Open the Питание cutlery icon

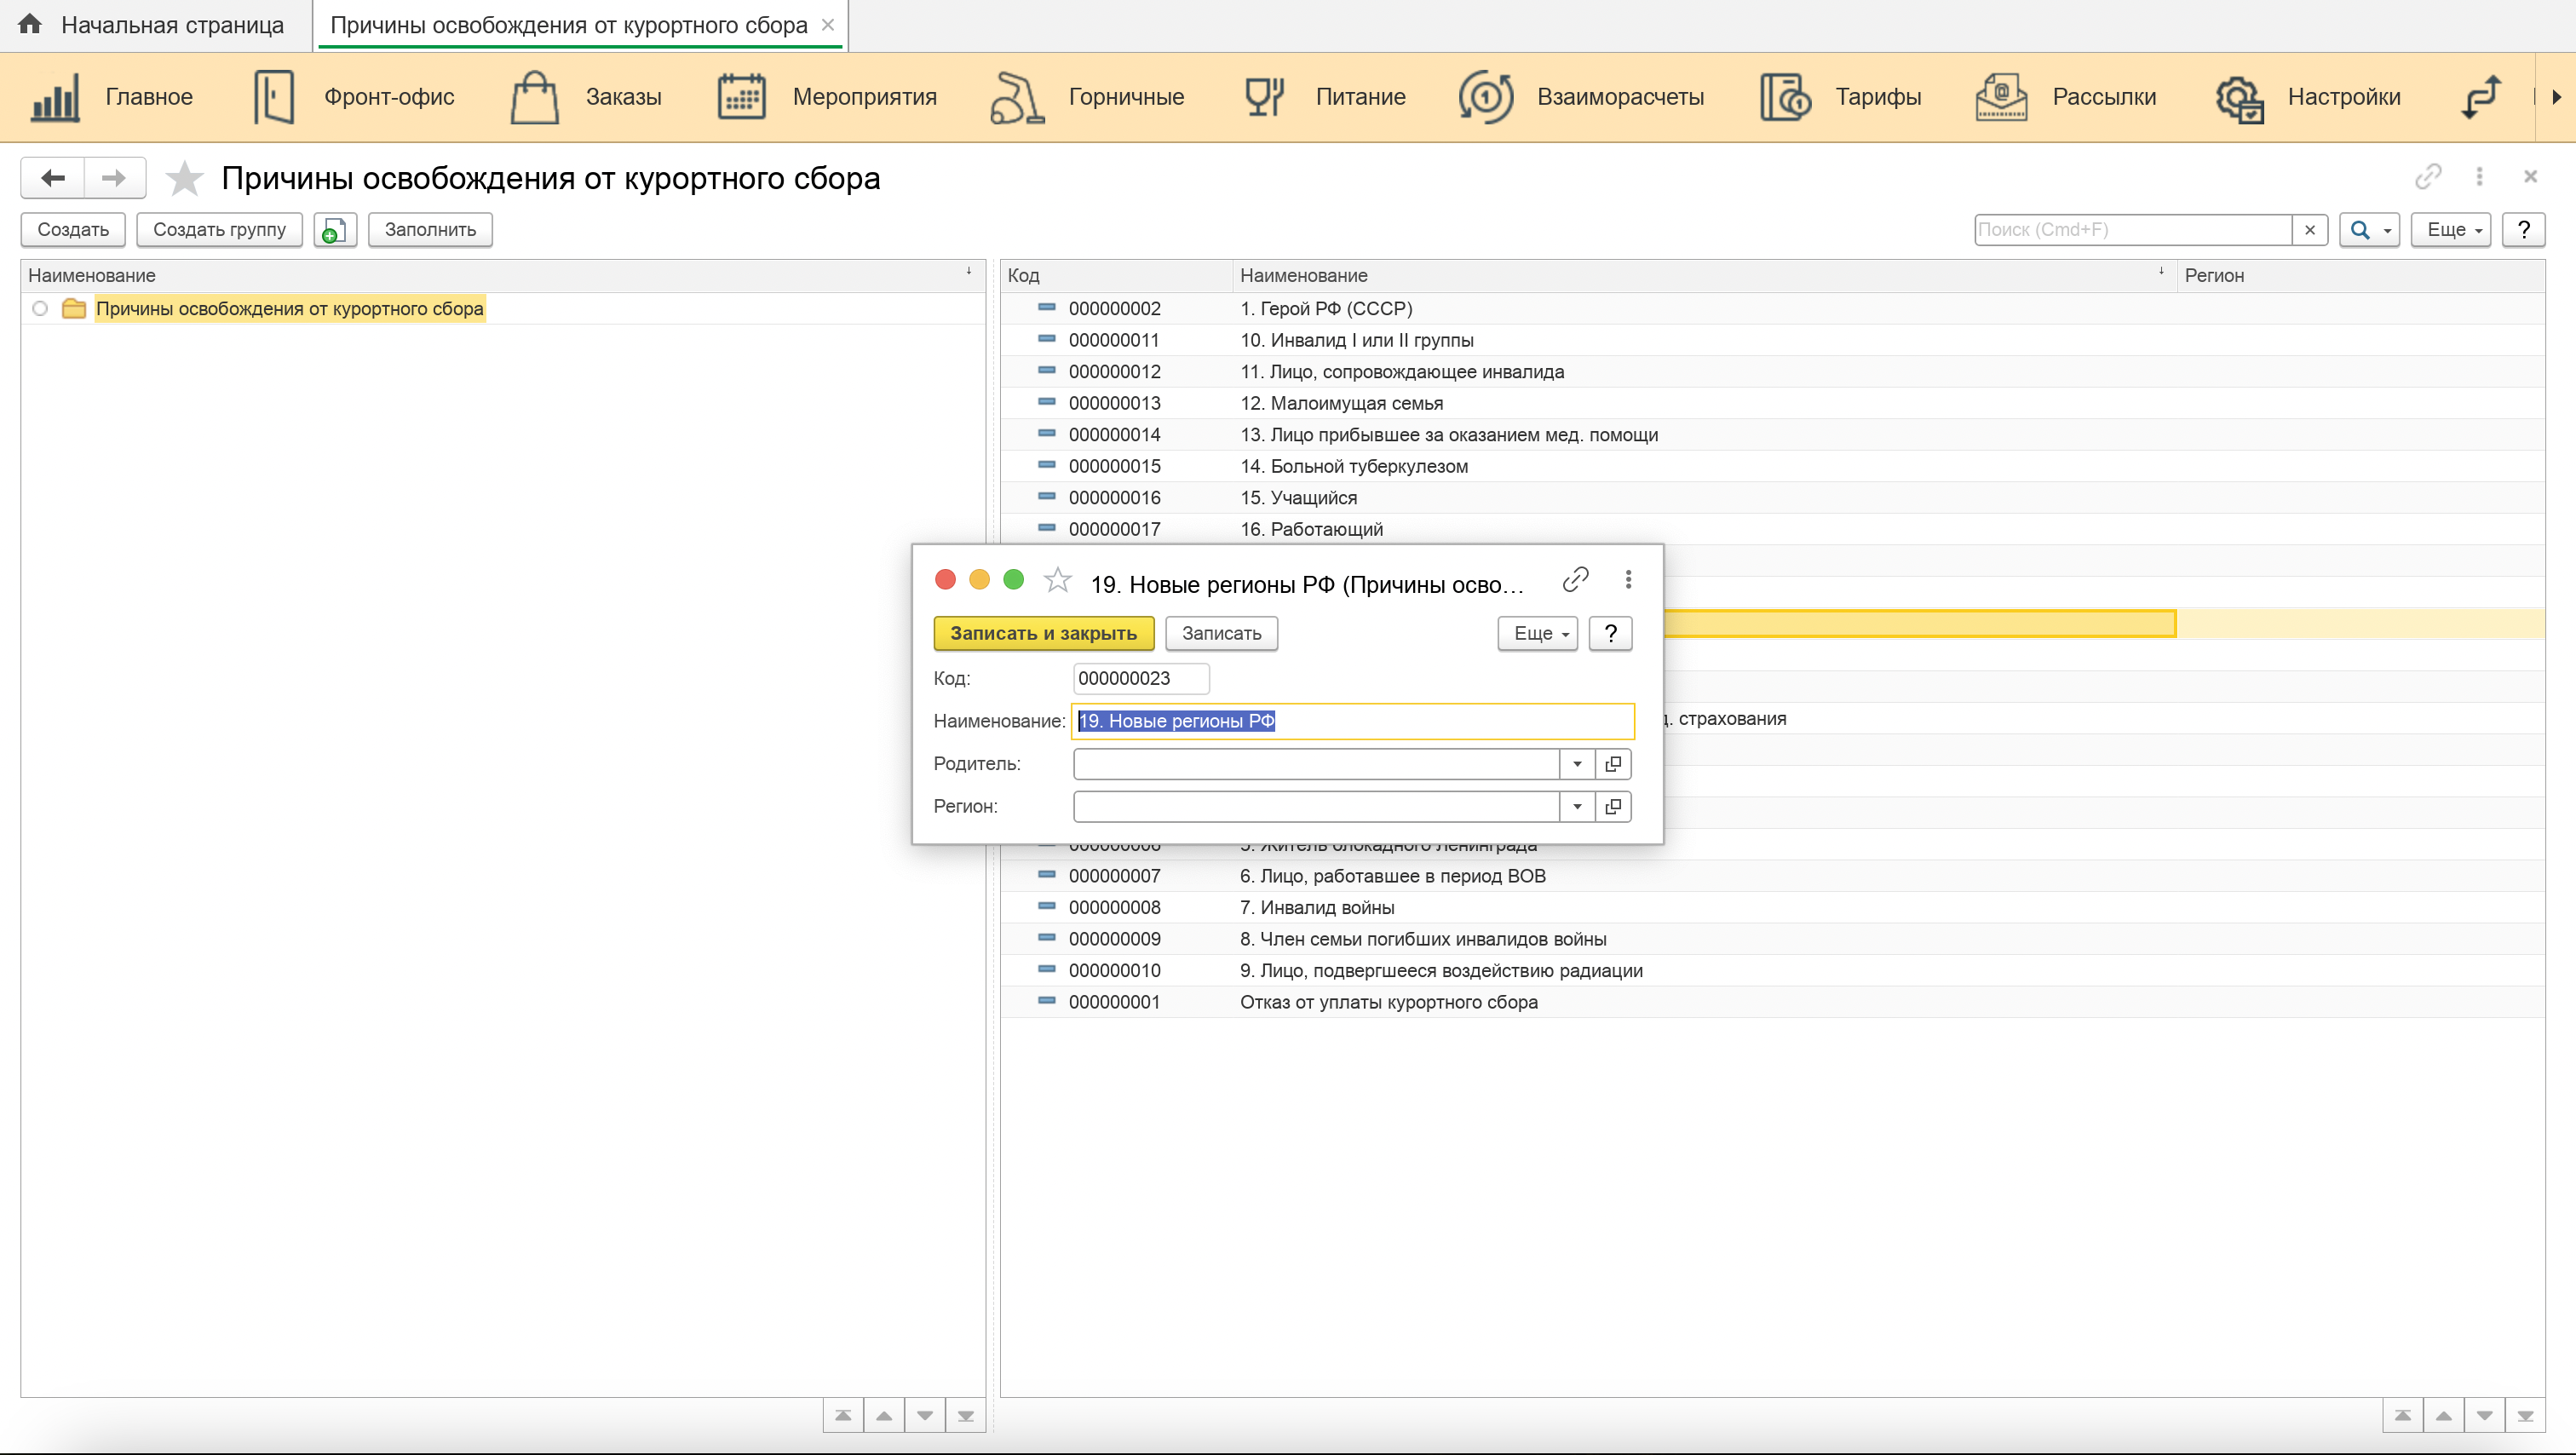[1264, 97]
